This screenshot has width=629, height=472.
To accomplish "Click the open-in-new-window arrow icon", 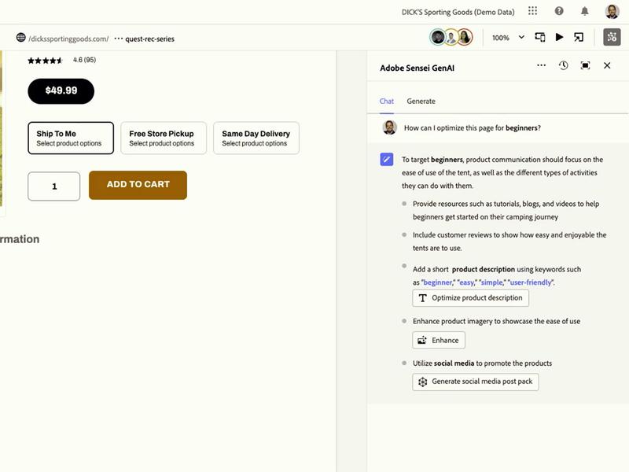I will [579, 37].
